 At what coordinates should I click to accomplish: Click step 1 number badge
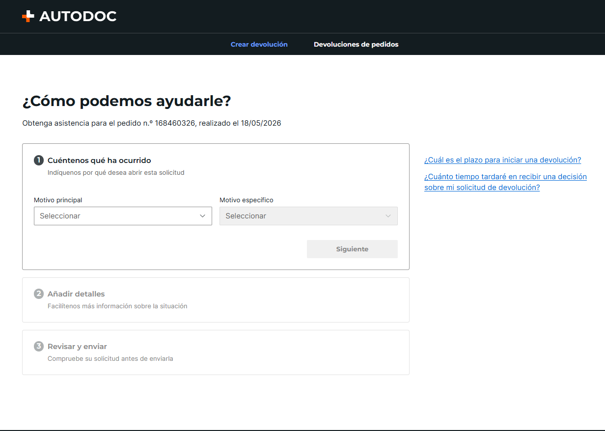39,161
